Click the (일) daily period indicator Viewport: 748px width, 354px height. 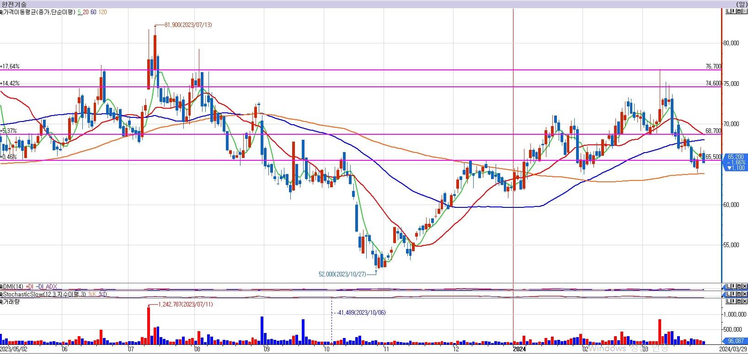point(742,4)
